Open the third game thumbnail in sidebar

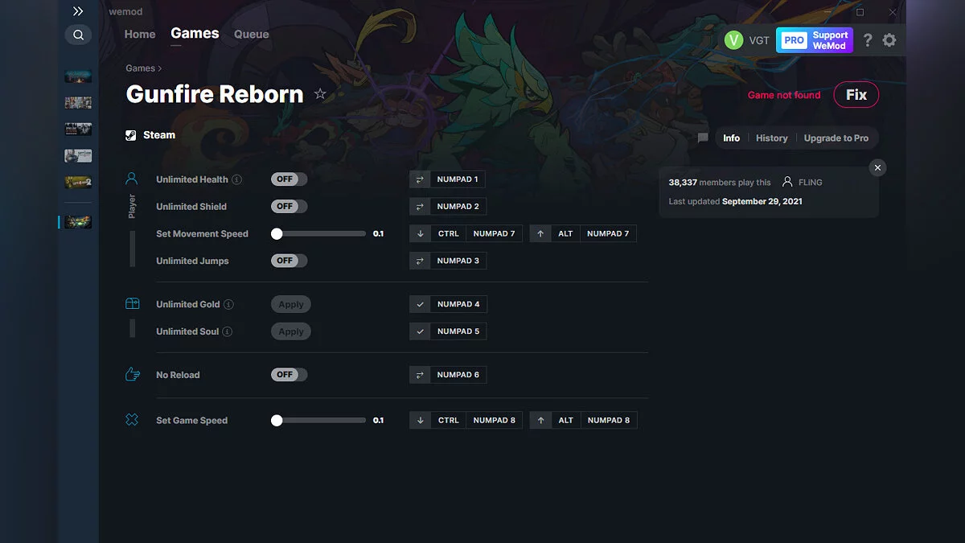pos(78,130)
